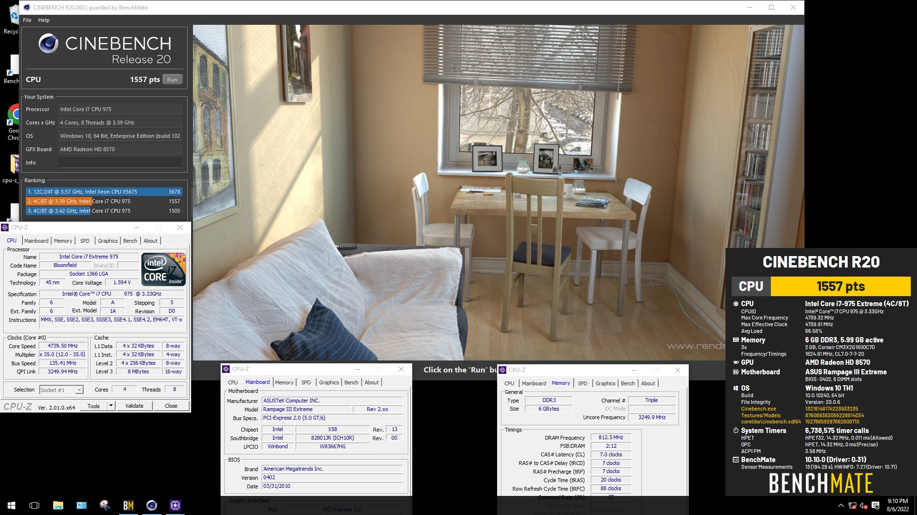
Task: Open Task View from the taskbar
Action: [x=34, y=505]
